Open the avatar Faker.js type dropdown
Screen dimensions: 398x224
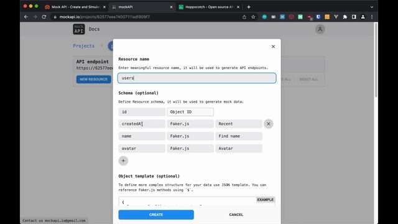tap(190, 148)
